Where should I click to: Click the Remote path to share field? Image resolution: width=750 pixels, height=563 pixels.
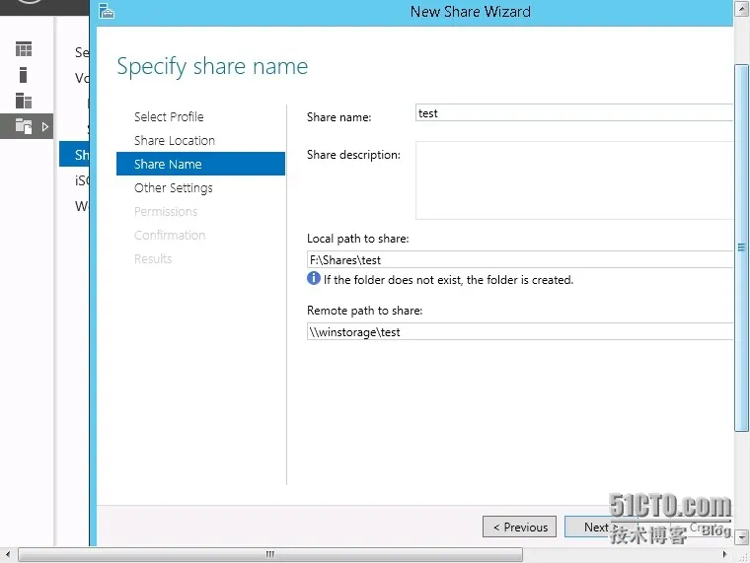(x=520, y=331)
